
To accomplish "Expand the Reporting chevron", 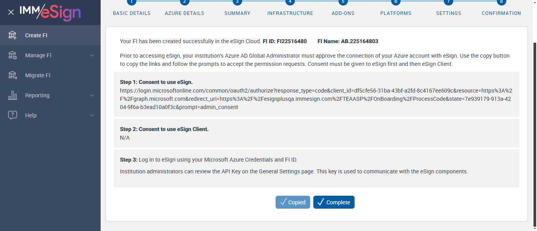I will click(92, 95).
